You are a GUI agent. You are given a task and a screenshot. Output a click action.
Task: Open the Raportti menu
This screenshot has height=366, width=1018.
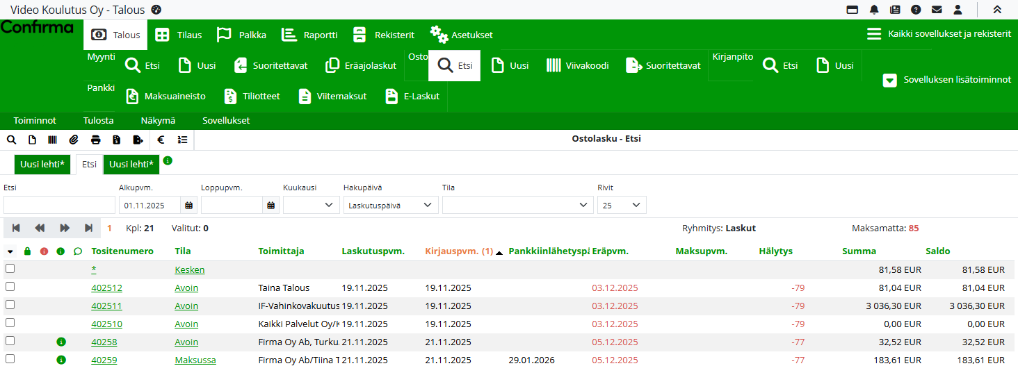tap(310, 35)
